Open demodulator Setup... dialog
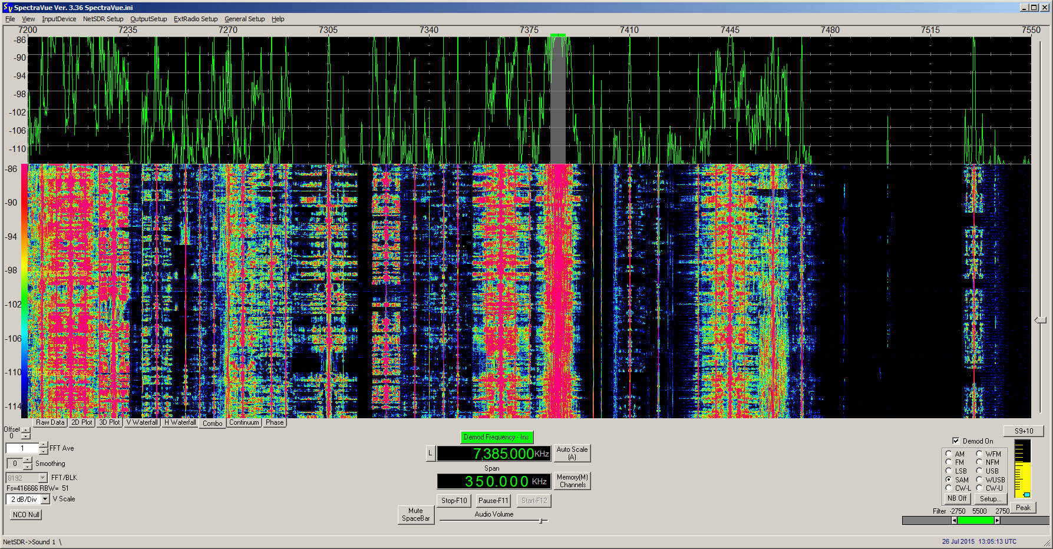 [990, 498]
